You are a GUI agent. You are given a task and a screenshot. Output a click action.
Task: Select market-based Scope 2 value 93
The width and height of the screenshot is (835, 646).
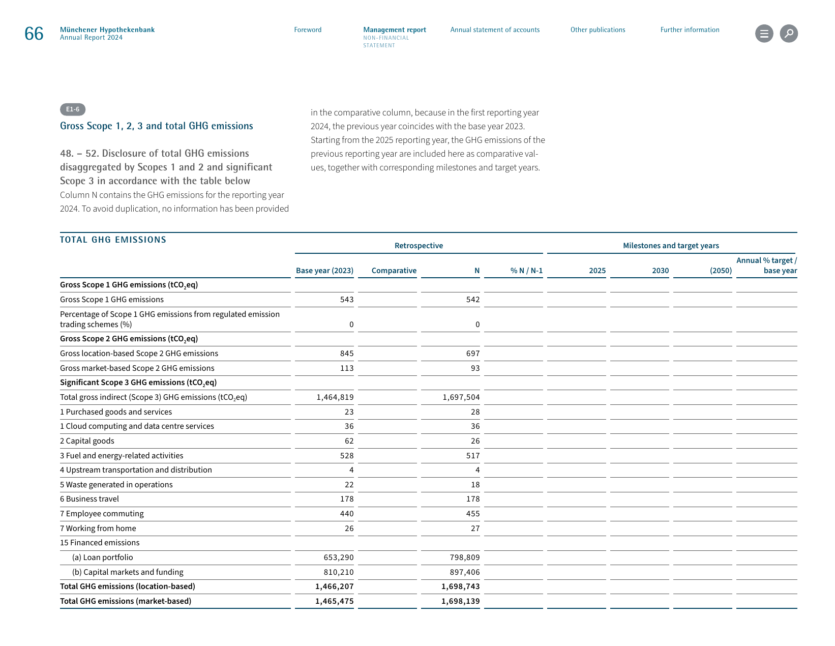point(475,368)
